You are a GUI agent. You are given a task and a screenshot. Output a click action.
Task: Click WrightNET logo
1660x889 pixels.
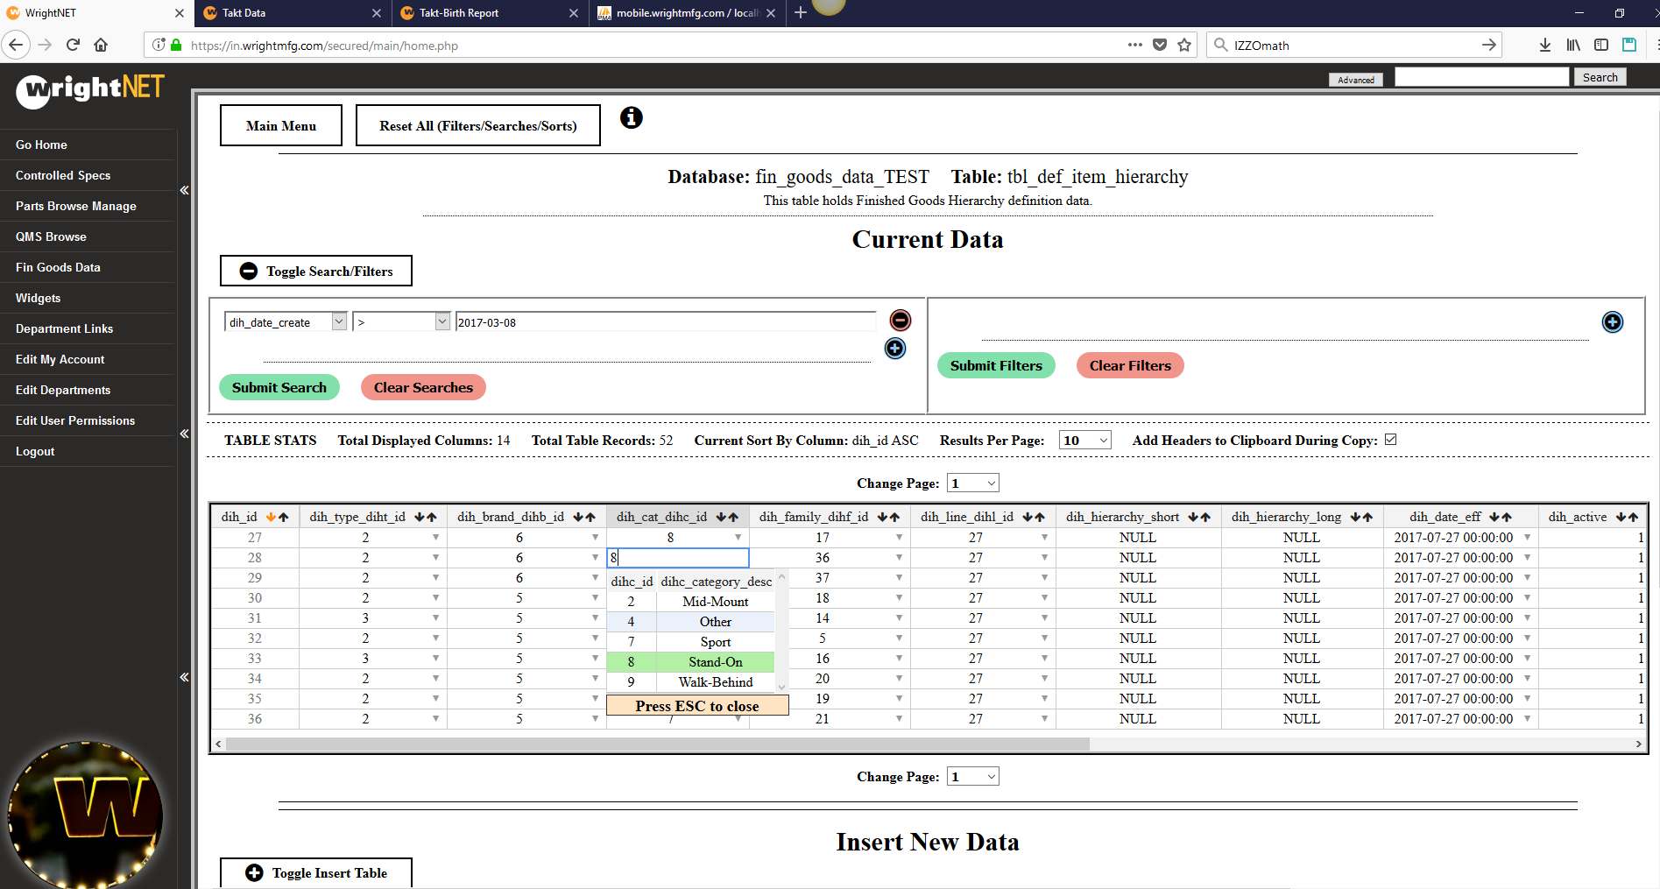point(90,89)
